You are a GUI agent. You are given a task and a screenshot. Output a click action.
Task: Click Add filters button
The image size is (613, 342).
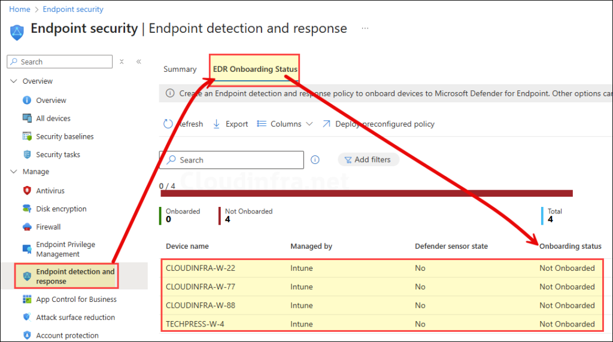368,160
